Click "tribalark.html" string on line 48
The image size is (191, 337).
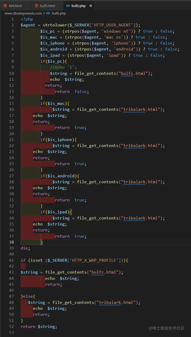point(116,302)
